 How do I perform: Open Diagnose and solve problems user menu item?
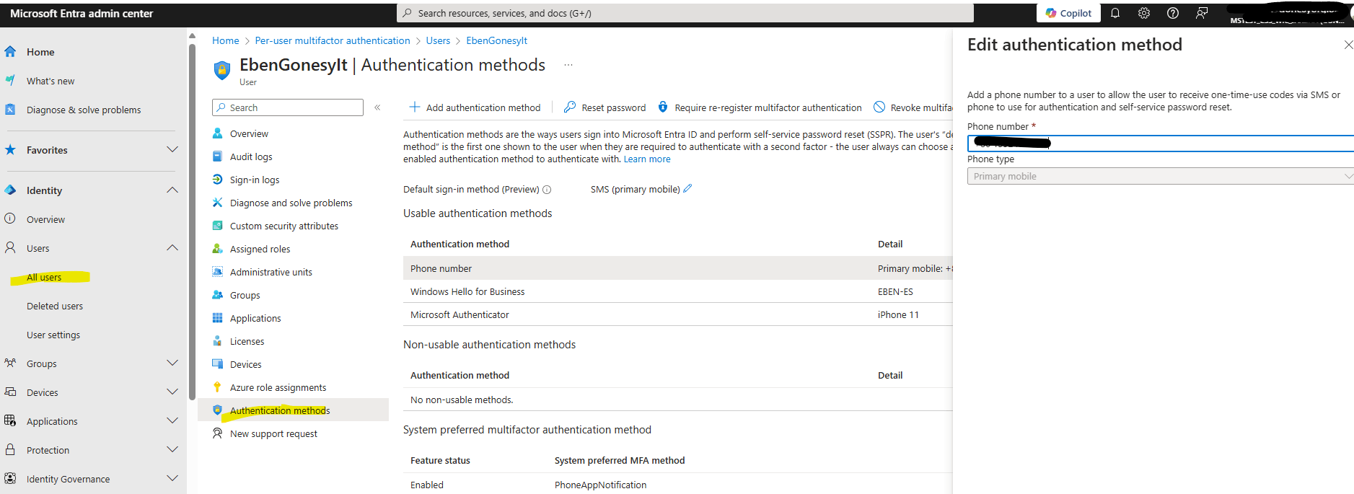[291, 203]
